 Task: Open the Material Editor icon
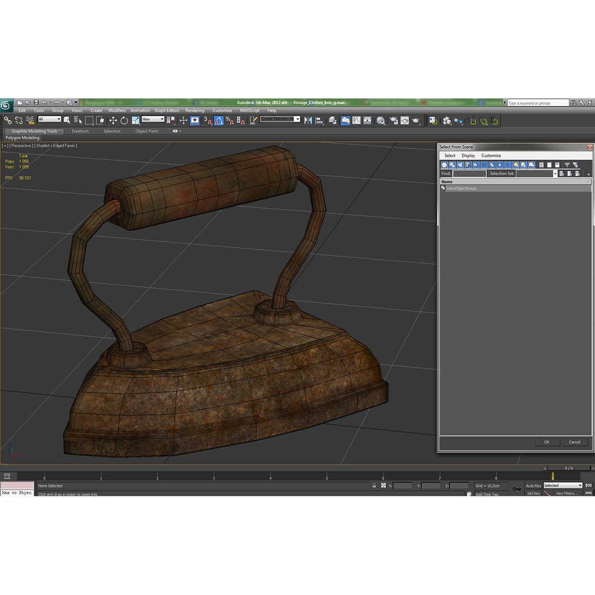click(x=381, y=121)
